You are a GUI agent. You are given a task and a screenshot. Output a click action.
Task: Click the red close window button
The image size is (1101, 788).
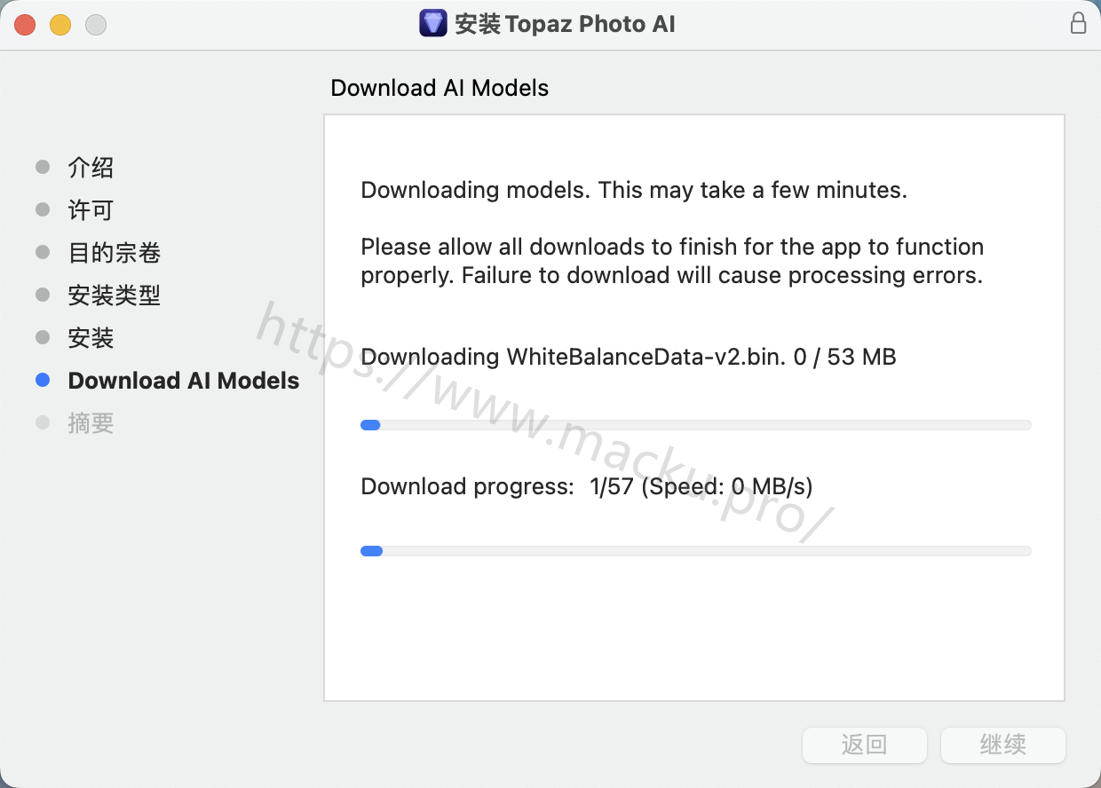(25, 25)
